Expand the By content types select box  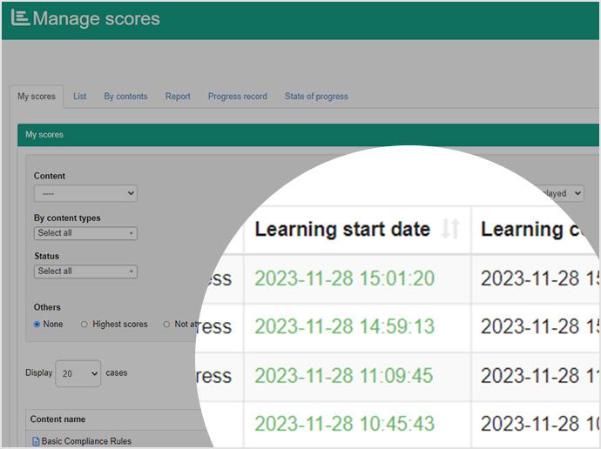click(85, 233)
